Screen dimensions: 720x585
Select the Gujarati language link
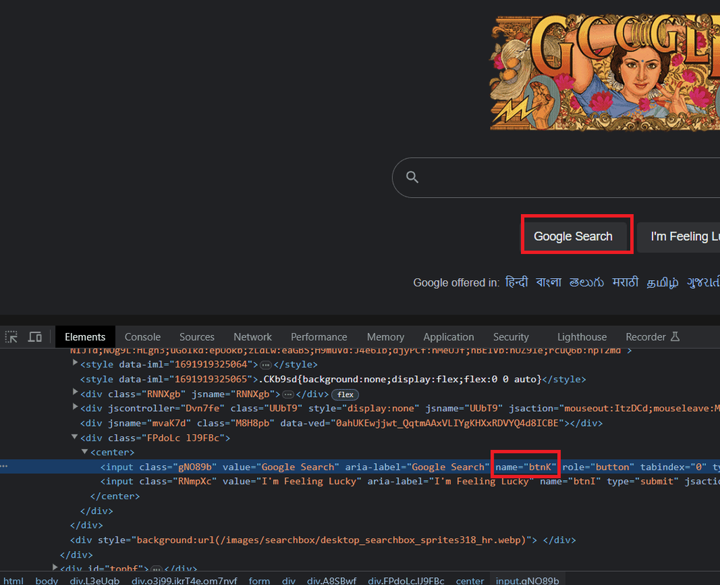click(703, 282)
